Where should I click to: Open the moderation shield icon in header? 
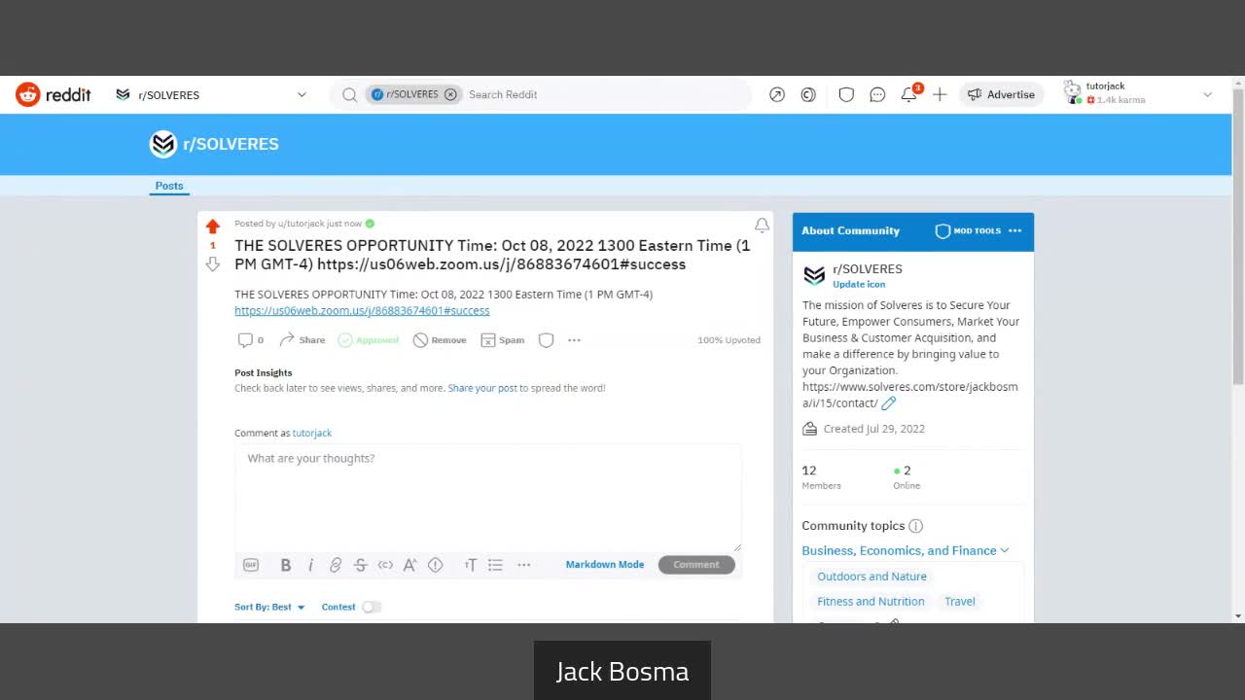tap(846, 94)
